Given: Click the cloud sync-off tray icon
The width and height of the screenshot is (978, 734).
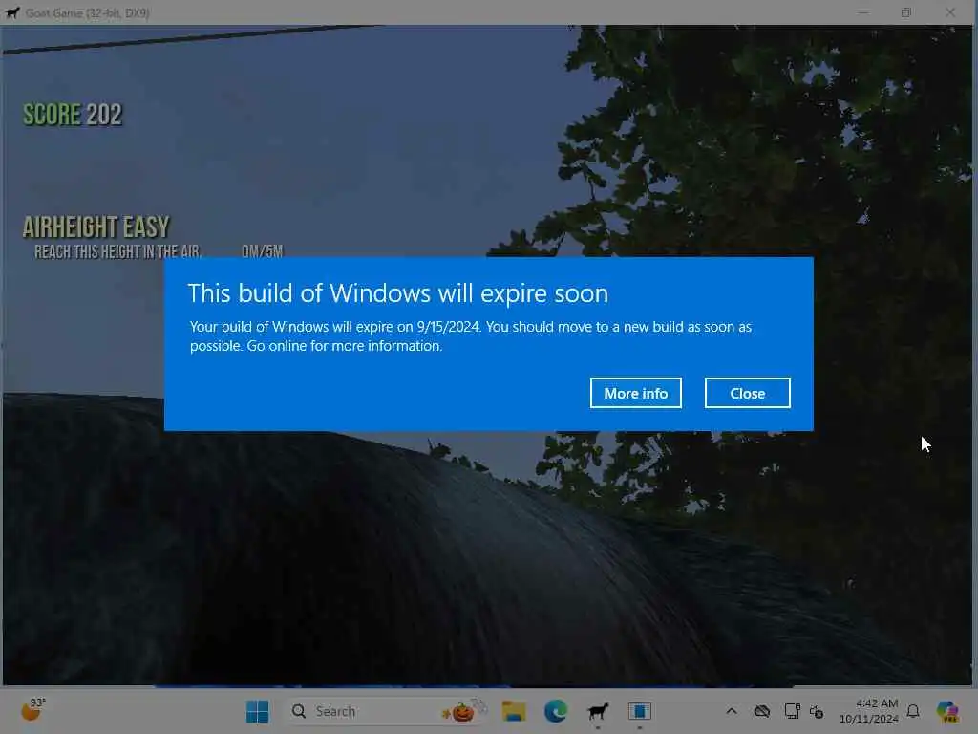Looking at the screenshot, I should (761, 711).
